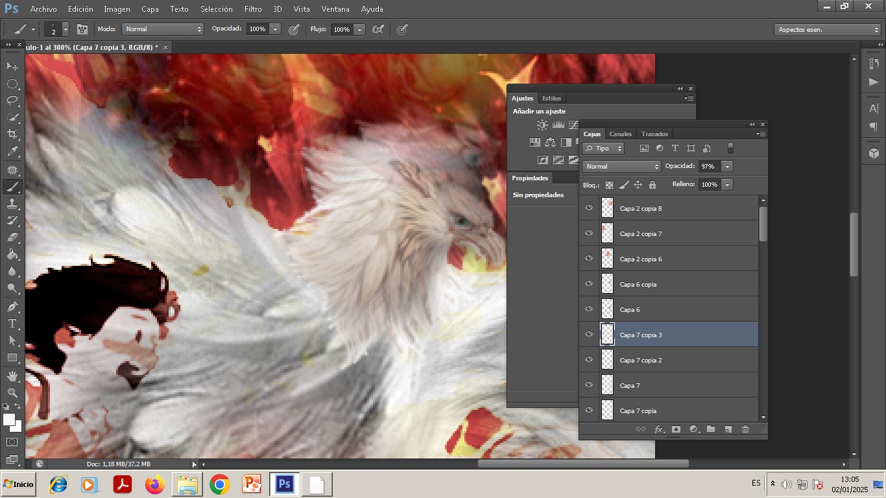Select the Clone Stamp tool

click(x=12, y=204)
